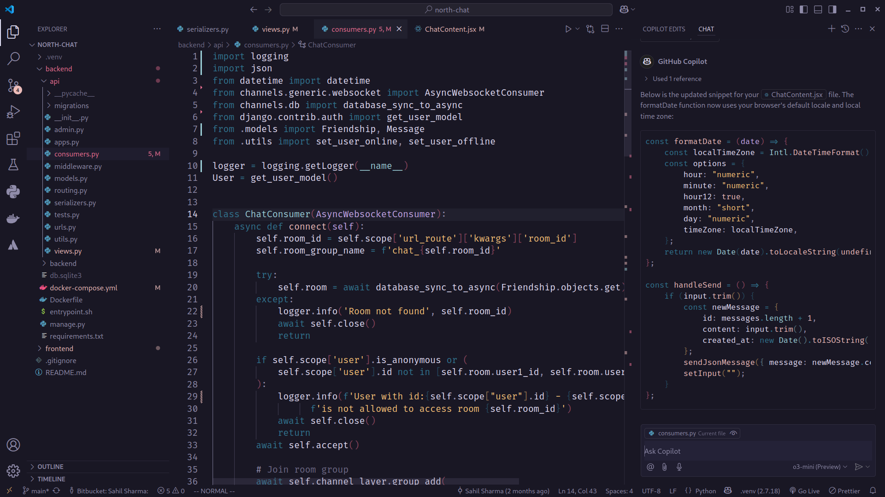The width and height of the screenshot is (885, 497).
Task: Toggle Primary Side Bar visibility
Action: coord(803,9)
